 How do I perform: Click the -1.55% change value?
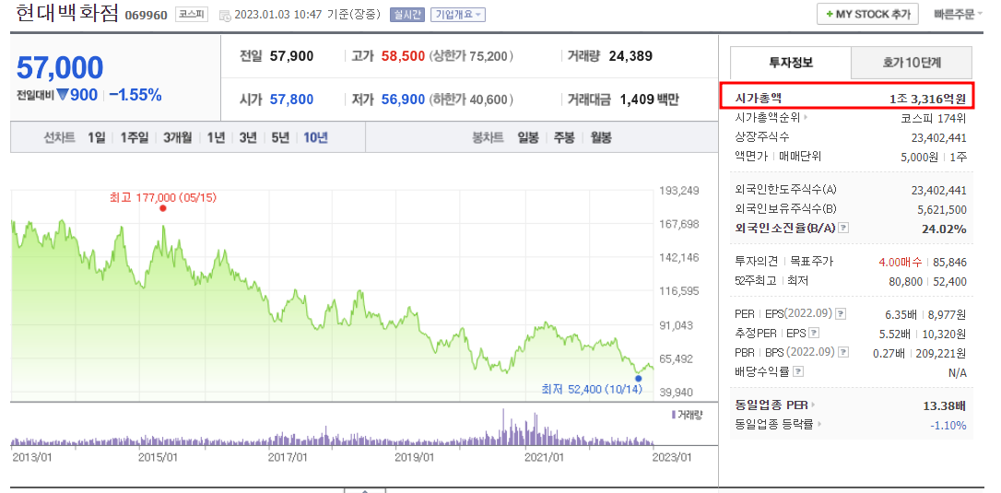click(135, 95)
